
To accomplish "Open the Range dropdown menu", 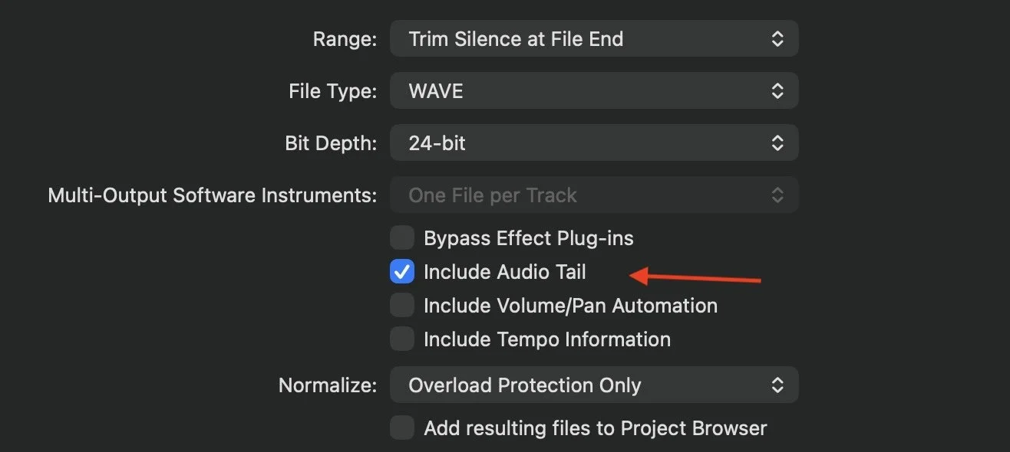I will (593, 39).
